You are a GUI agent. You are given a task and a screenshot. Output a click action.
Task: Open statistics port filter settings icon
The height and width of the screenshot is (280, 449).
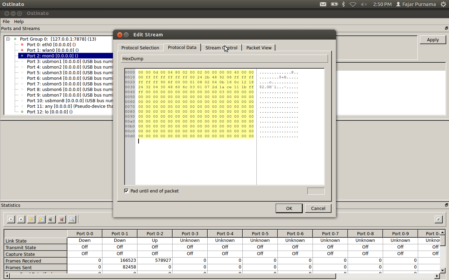coord(438,219)
